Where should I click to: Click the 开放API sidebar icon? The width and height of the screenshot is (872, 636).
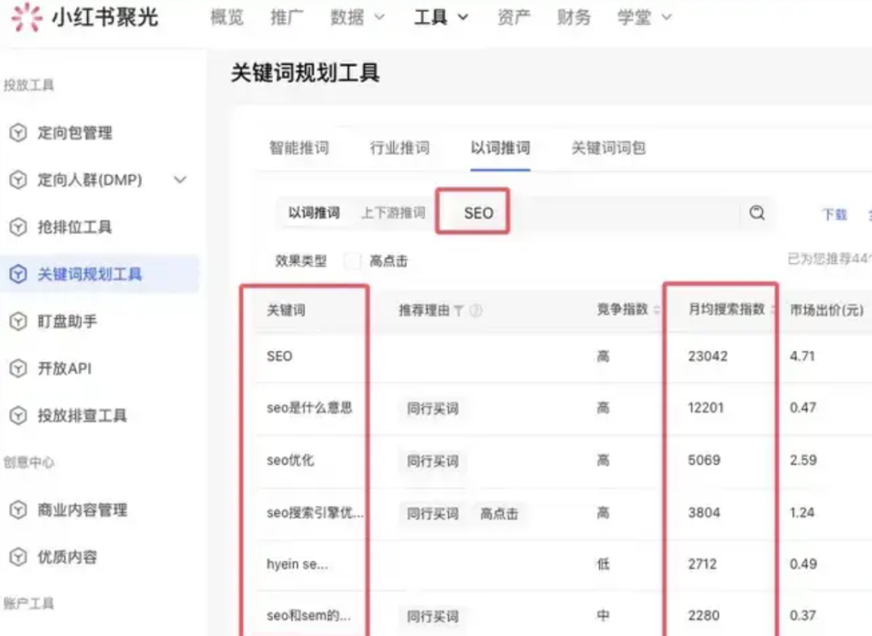click(x=18, y=369)
